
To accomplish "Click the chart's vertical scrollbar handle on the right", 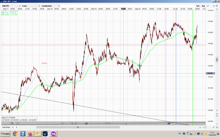I will pyautogui.click(x=217, y=60).
